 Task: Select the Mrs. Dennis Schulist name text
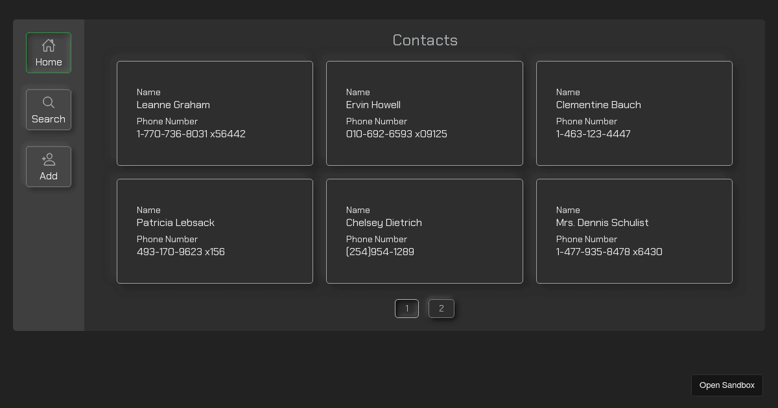[x=602, y=223]
